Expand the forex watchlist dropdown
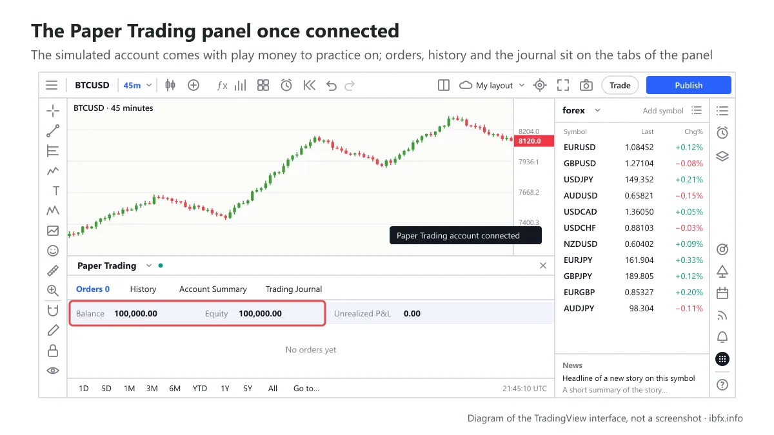This screenshot has height=435, width=774. 597,110
